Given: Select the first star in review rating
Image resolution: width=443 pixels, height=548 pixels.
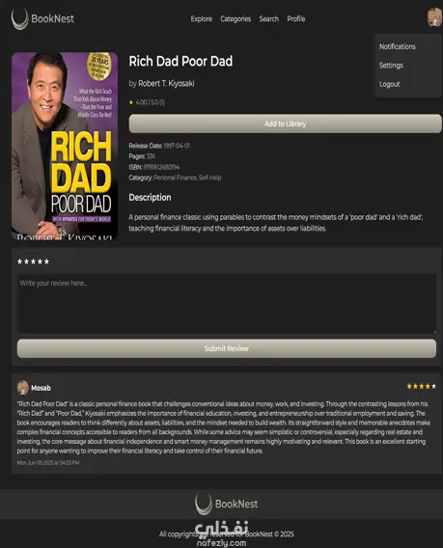Looking at the screenshot, I should (x=20, y=261).
